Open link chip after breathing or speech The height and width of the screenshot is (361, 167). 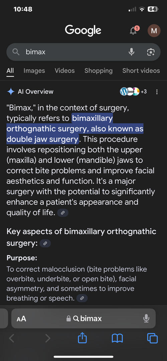tap(82, 298)
